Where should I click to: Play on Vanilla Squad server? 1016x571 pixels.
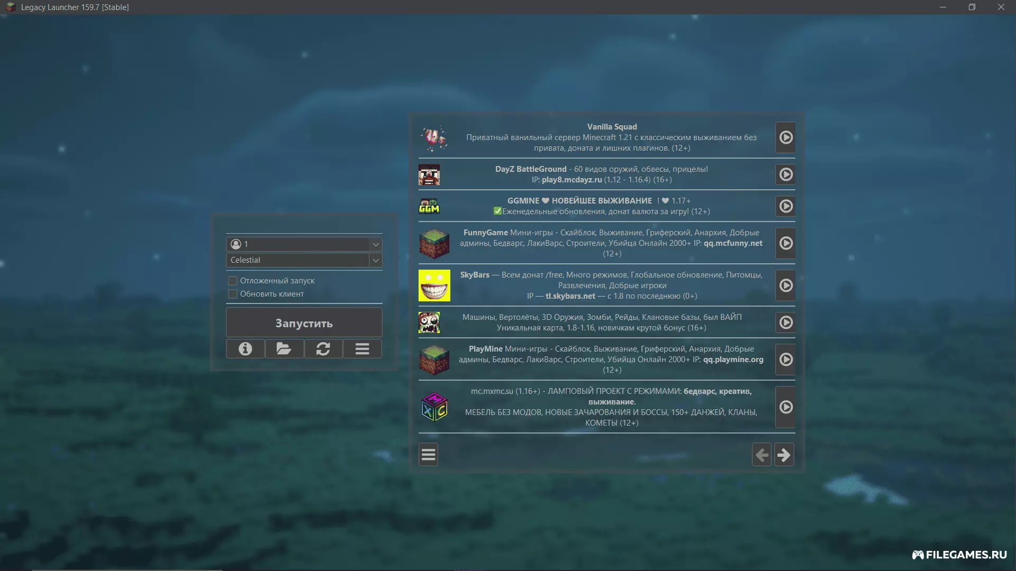pyautogui.click(x=786, y=137)
